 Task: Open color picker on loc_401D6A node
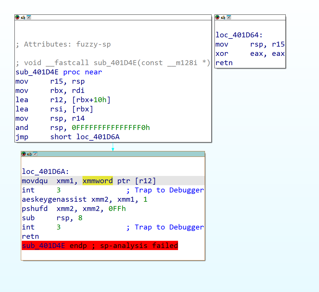coord(24,154)
